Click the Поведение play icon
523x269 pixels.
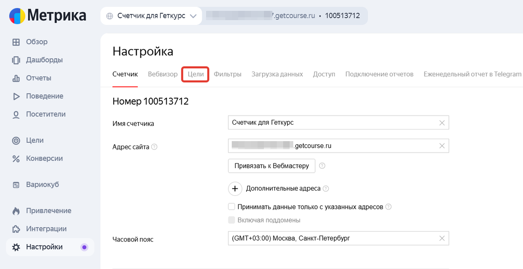pos(16,96)
